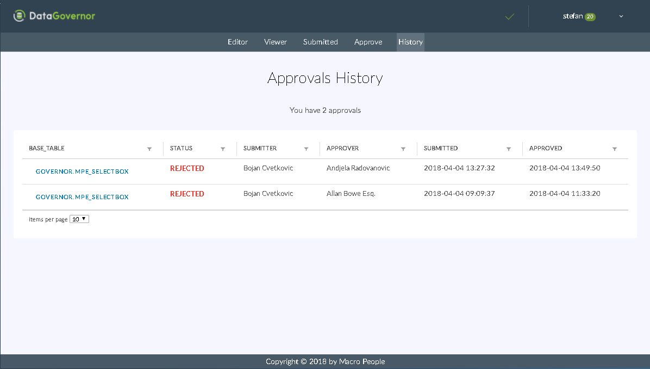The width and height of the screenshot is (650, 369).
Task: Select the History tab
Action: point(410,42)
